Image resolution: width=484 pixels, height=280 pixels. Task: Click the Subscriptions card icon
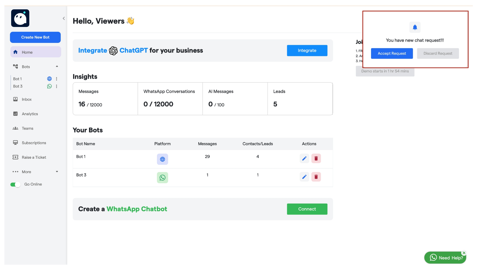(16, 143)
